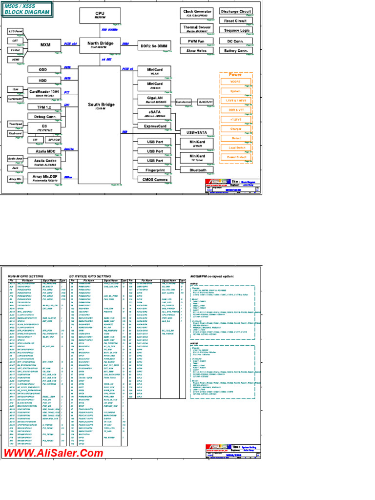Viewport: 375px width, 500px height.
Task: Click the +1.25VS power box
Action: pos(236,119)
